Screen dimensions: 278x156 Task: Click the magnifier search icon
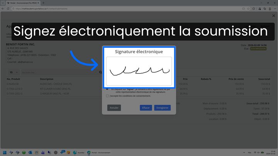click(100, 72)
